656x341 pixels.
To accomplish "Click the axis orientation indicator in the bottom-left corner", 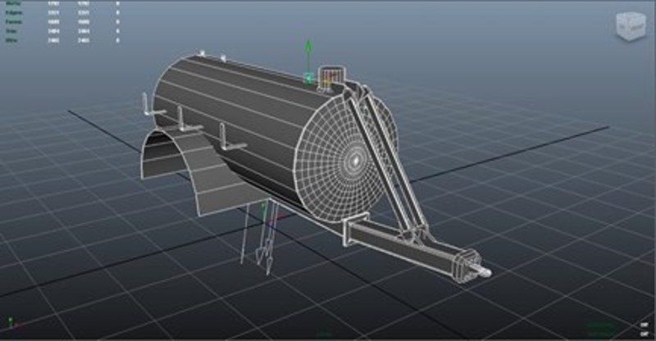I will point(10,325).
